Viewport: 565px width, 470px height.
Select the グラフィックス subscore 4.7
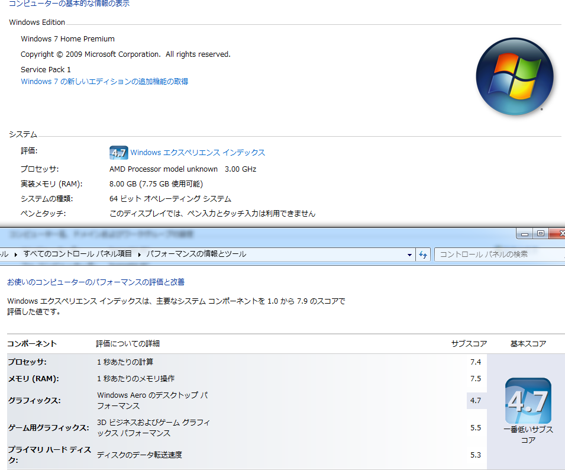(x=476, y=400)
